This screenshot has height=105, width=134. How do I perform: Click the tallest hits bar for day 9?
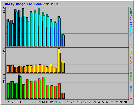coord(39,11)
